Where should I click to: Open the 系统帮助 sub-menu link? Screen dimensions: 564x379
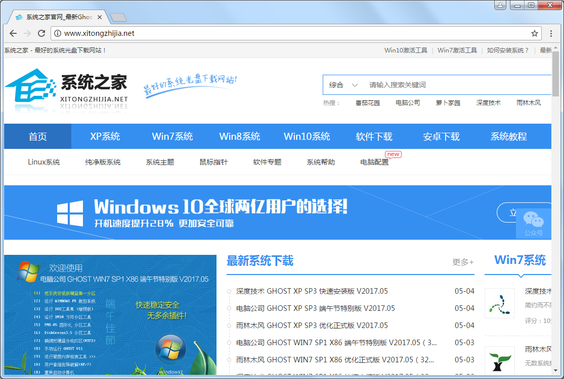point(321,162)
